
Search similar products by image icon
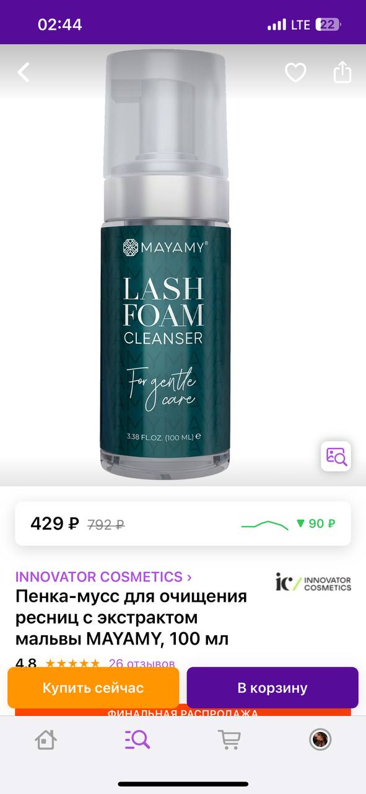tap(336, 457)
